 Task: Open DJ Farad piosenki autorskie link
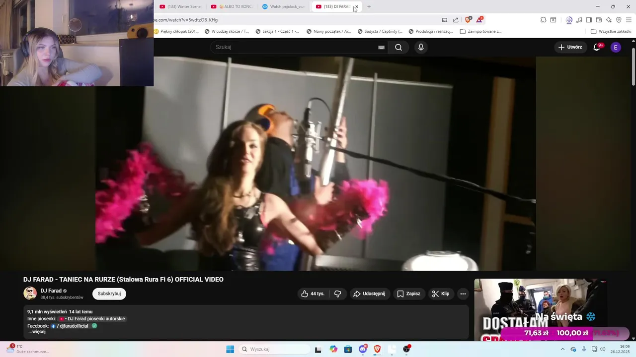92,319
